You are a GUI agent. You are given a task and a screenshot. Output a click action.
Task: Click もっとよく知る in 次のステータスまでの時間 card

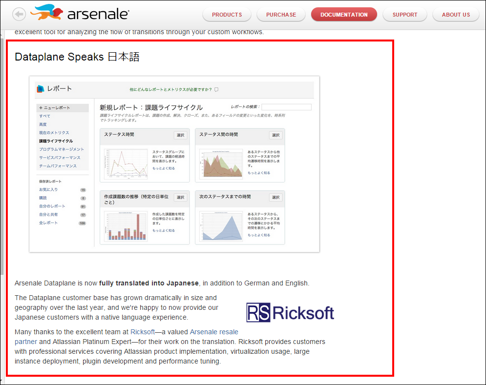259,235
